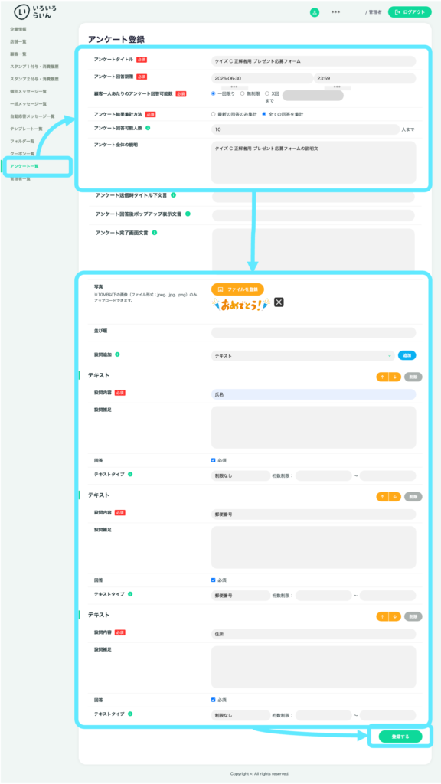
Task: Click the green 登録する button
Action: click(400, 737)
